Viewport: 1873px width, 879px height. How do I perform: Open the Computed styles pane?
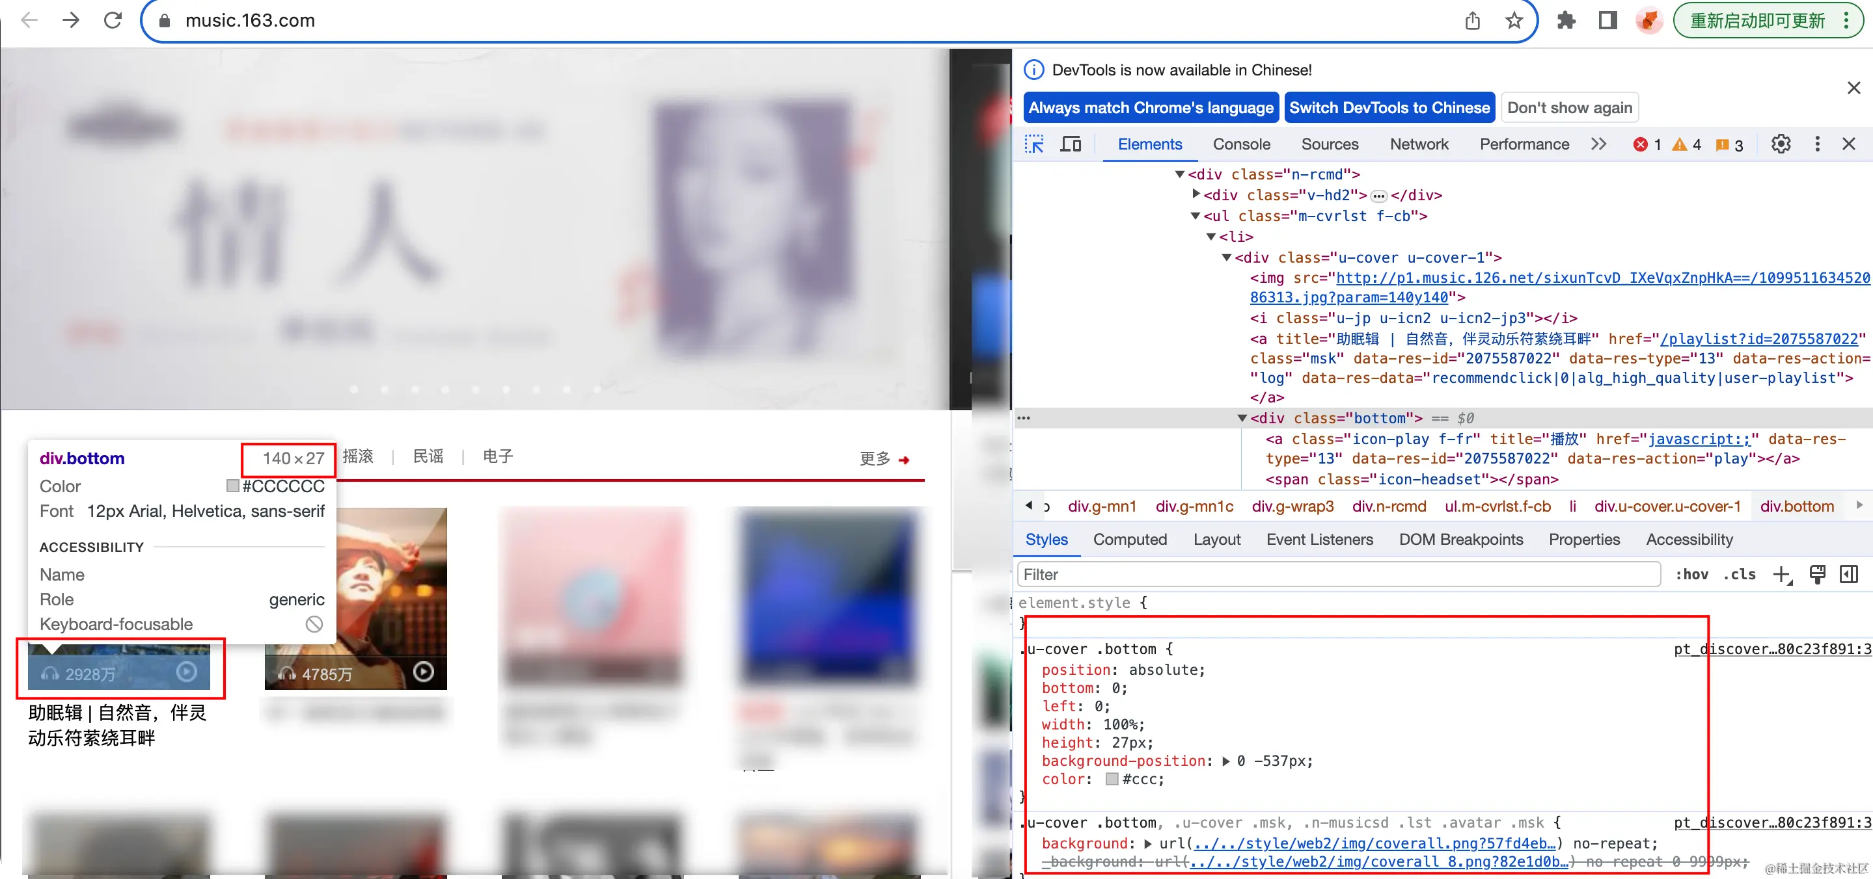(x=1129, y=539)
